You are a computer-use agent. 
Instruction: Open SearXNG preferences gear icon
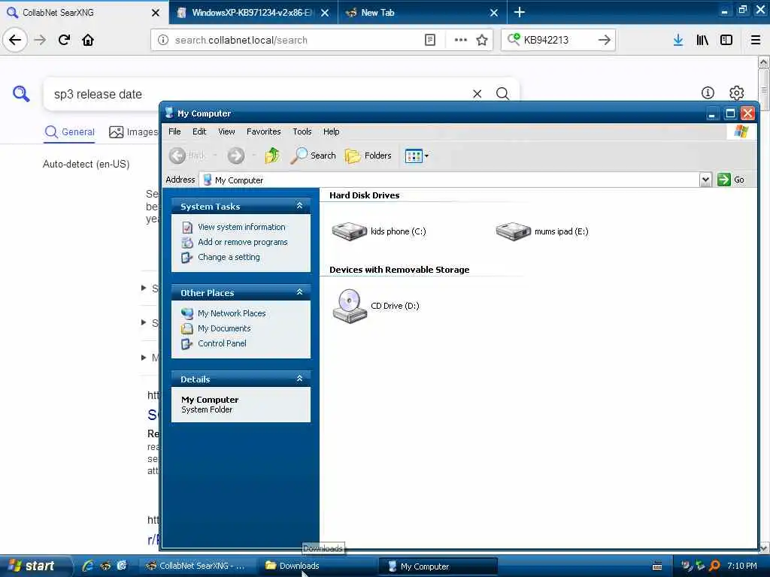[737, 92]
